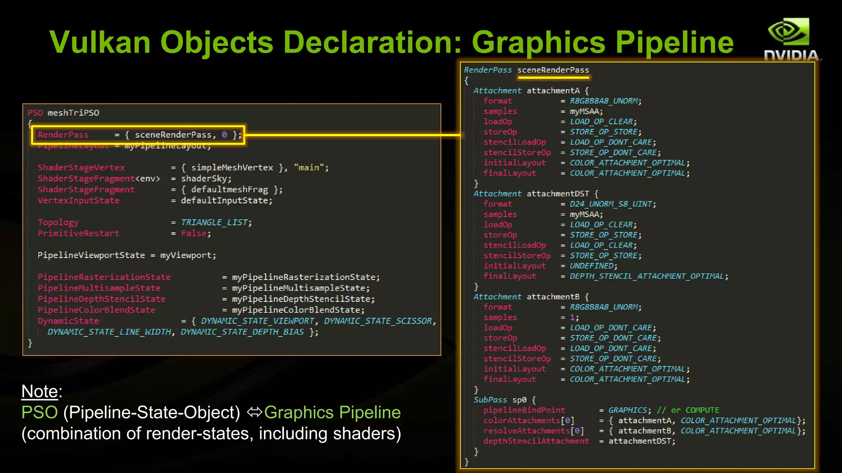This screenshot has width=842, height=473.
Task: Click the "D24_UNORM_S8_UINT;" format value
Action: point(613,204)
